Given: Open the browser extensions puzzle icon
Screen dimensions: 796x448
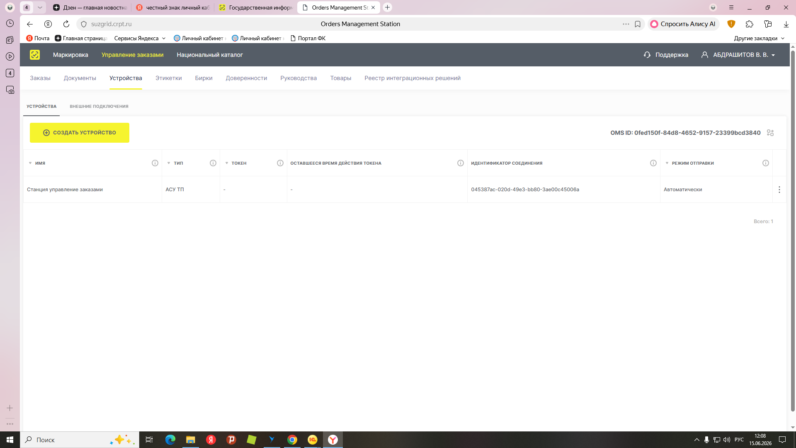Looking at the screenshot, I should [749, 24].
